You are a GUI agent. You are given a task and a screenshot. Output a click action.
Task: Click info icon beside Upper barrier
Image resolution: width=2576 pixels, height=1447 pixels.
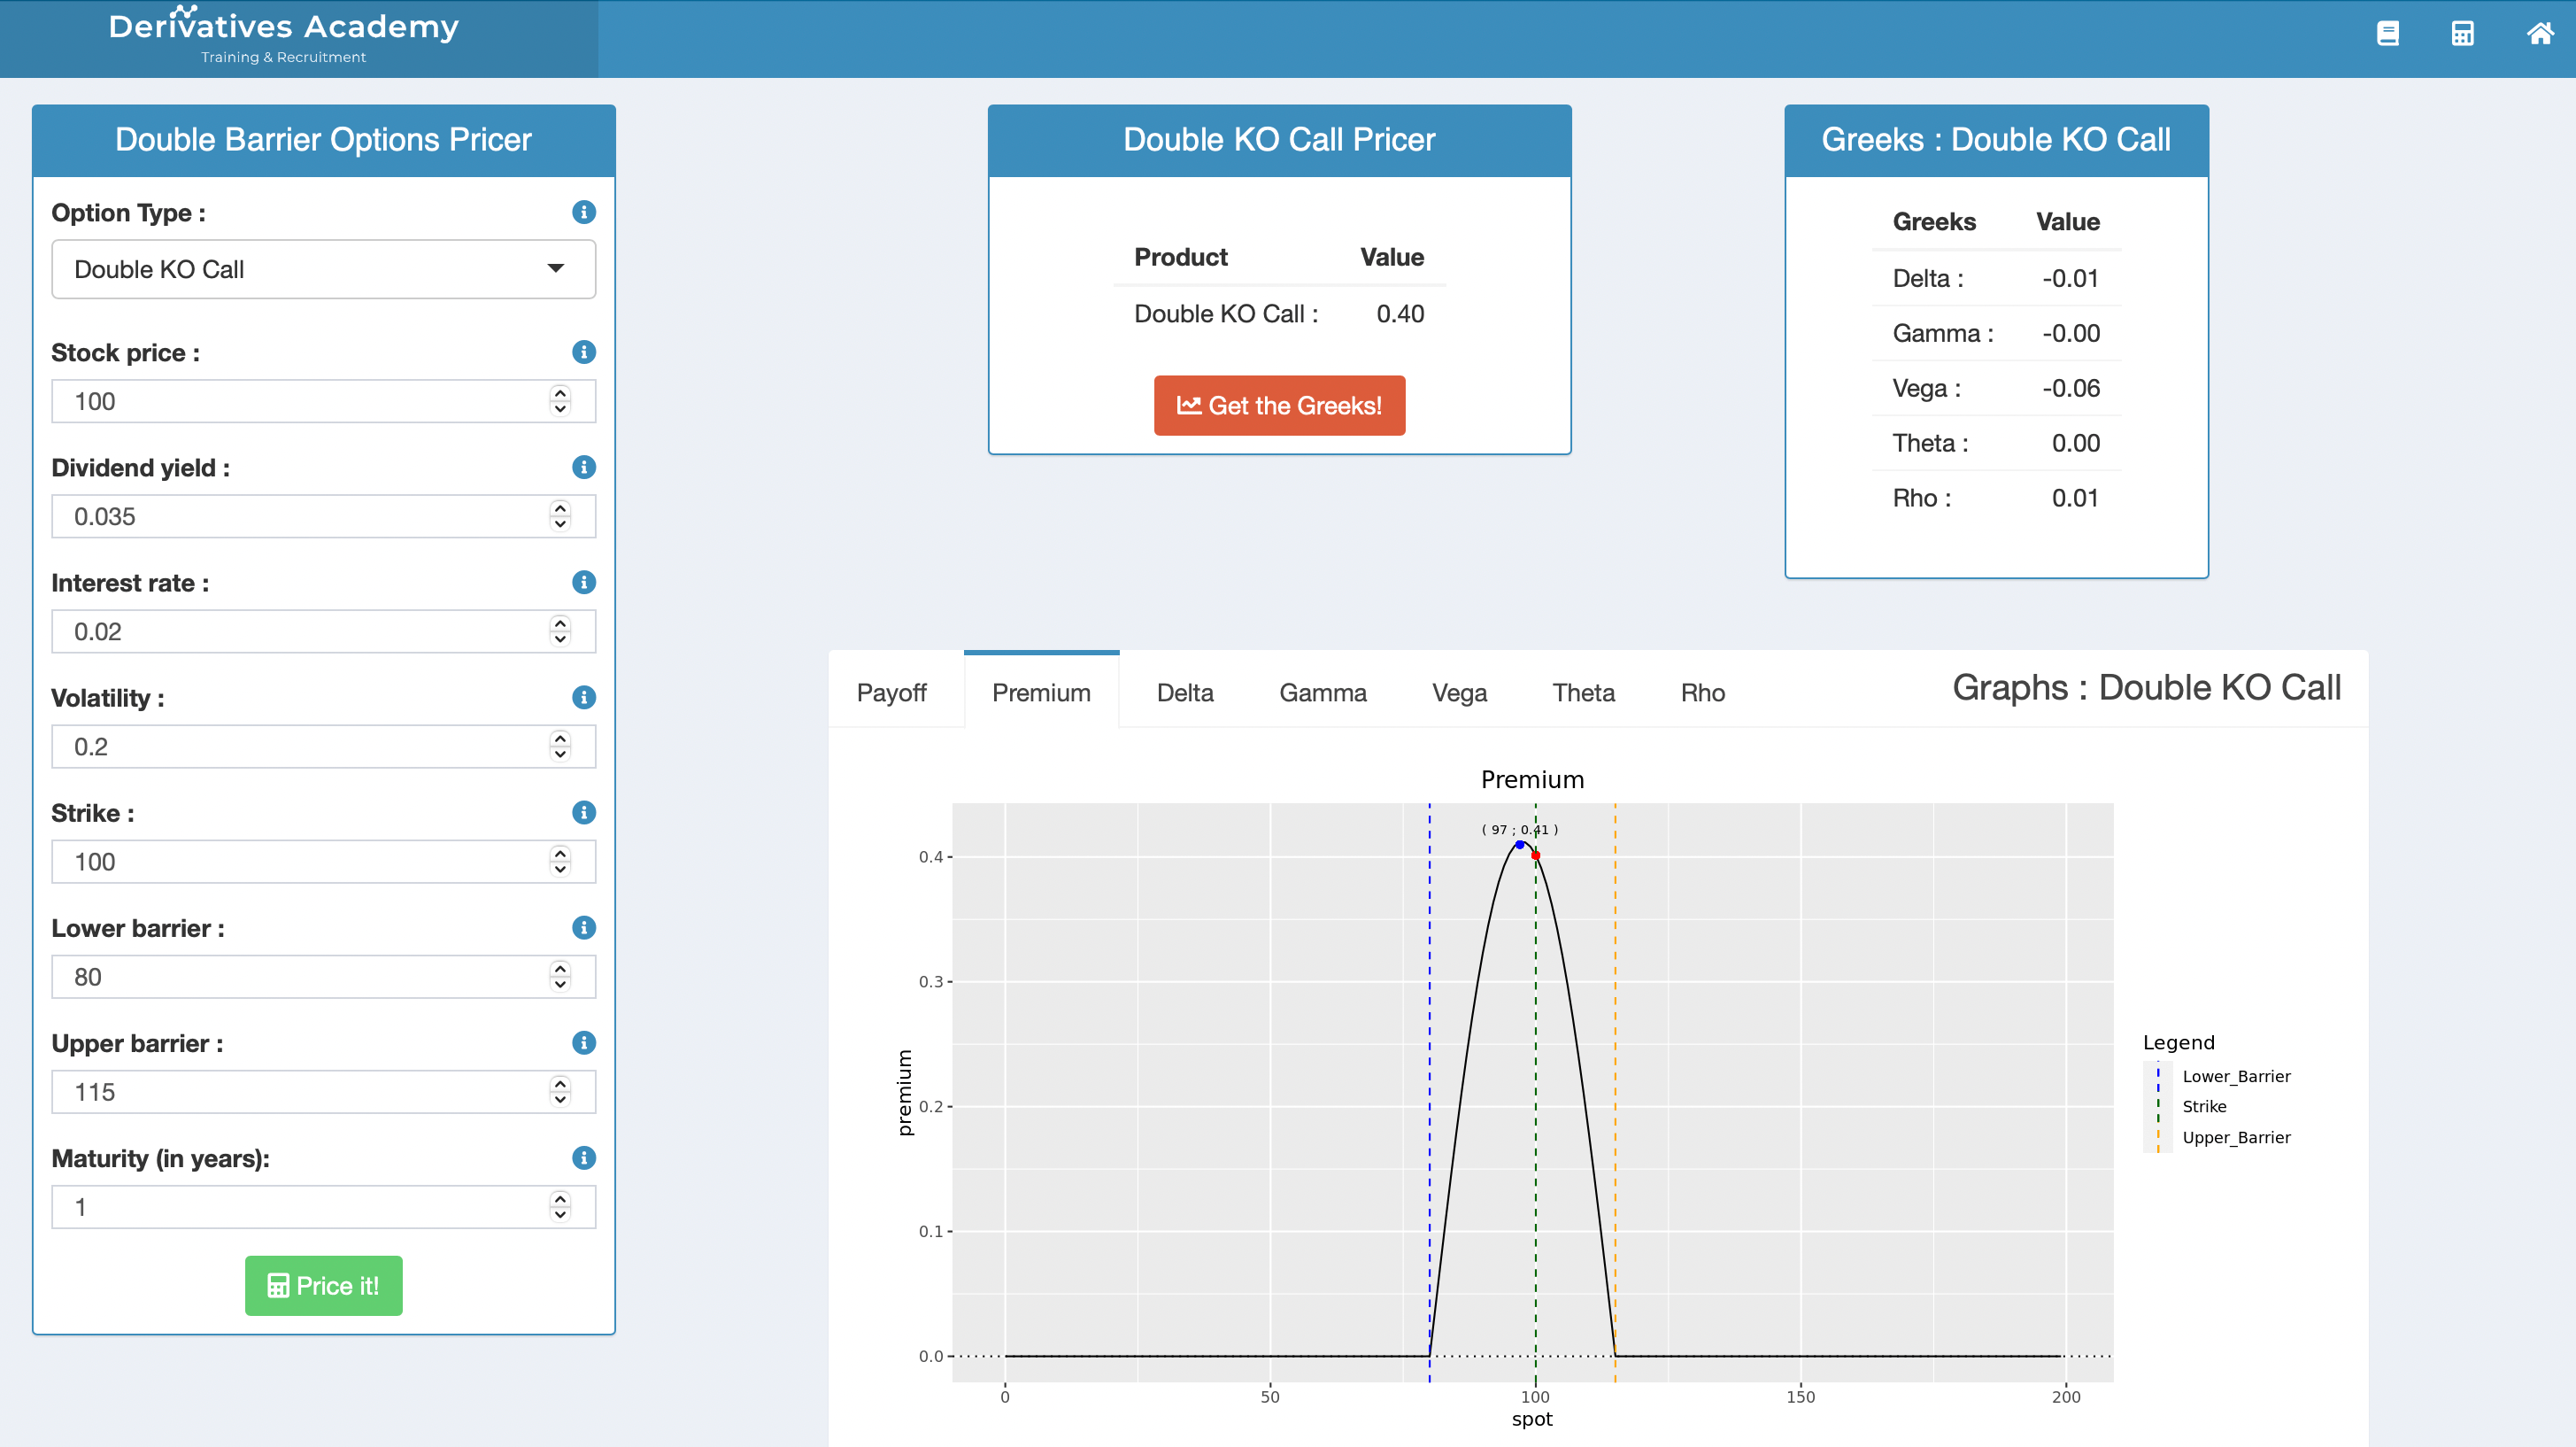pos(584,1042)
